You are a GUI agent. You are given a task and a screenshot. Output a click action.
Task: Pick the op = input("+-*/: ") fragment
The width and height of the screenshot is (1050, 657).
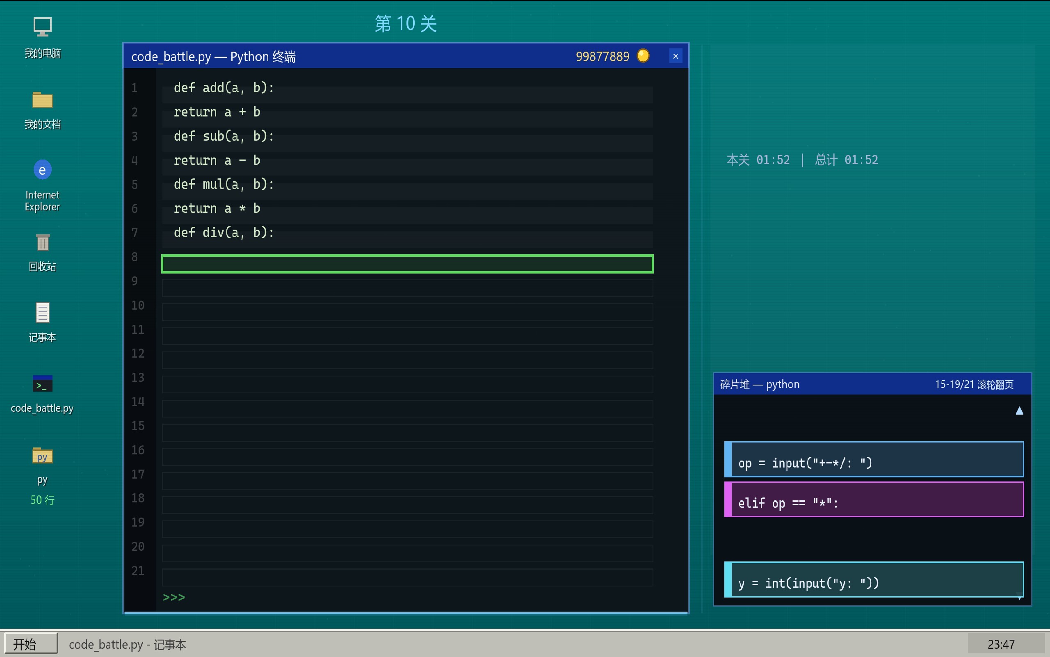click(874, 459)
